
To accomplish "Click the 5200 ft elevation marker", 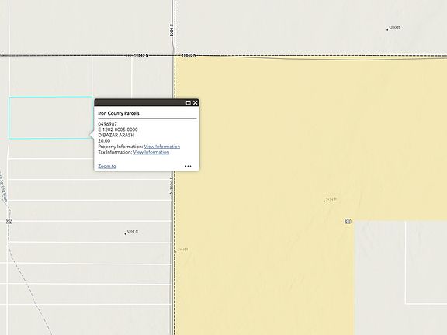I will pyautogui.click(x=393, y=28).
